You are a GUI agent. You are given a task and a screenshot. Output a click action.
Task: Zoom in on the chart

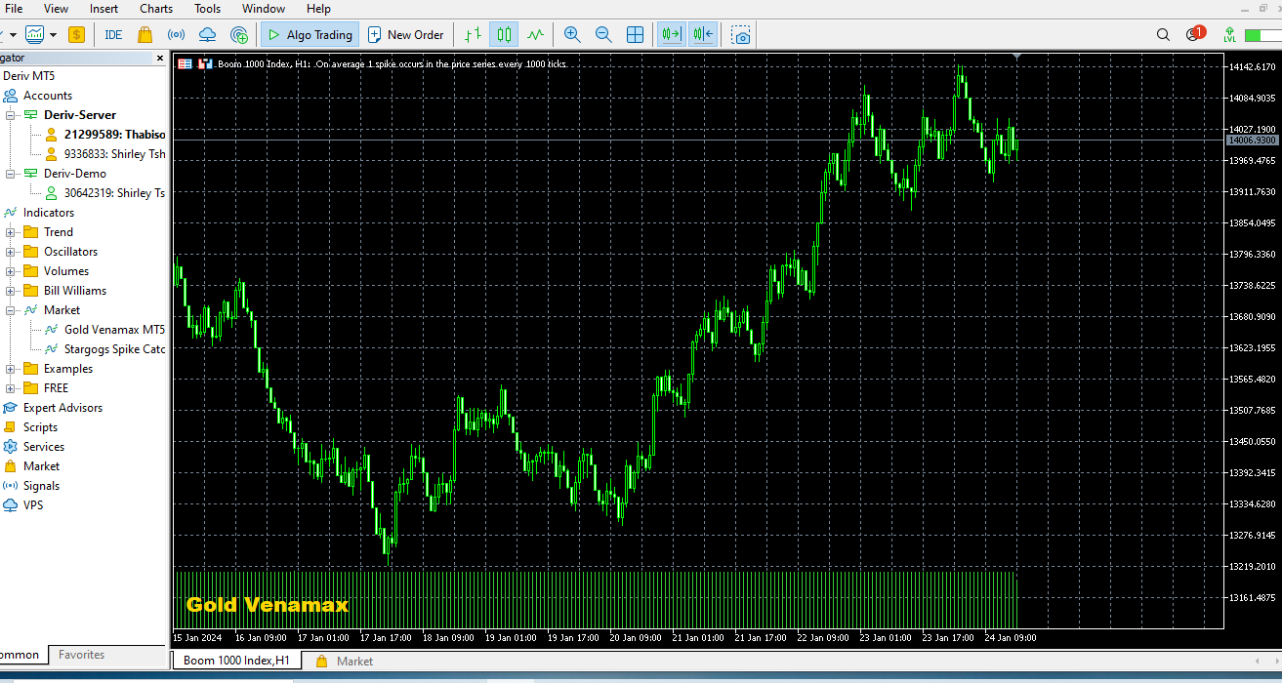[x=572, y=34]
